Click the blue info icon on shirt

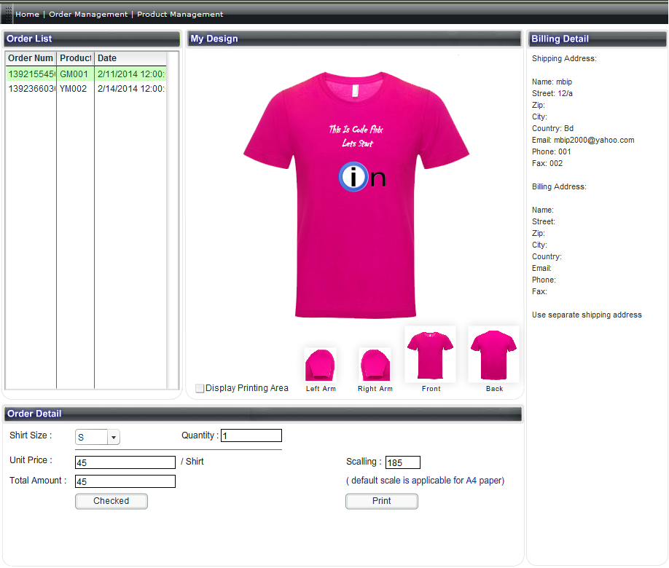coord(353,176)
